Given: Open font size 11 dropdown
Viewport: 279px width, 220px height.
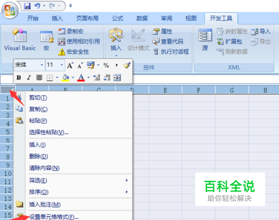Looking at the screenshot, I should pos(62,65).
